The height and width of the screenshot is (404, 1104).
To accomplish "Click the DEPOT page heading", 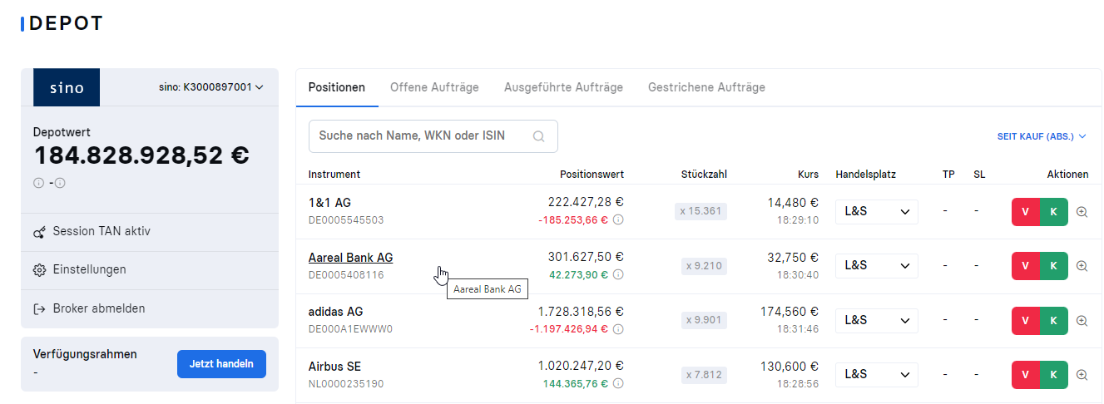I will 66,23.
